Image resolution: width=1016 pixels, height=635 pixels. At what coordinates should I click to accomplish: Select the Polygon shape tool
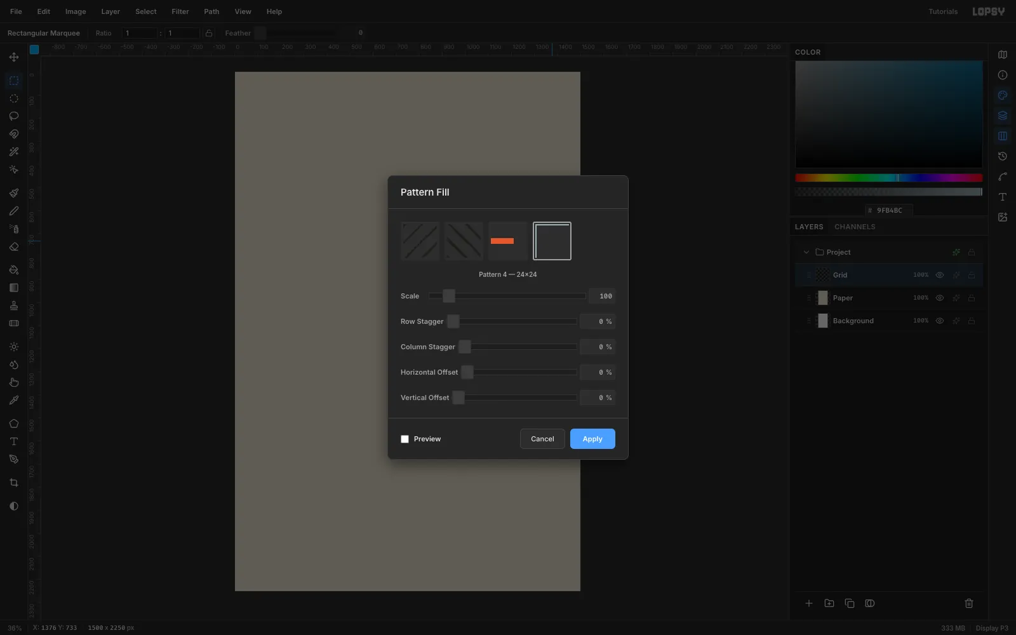point(14,424)
